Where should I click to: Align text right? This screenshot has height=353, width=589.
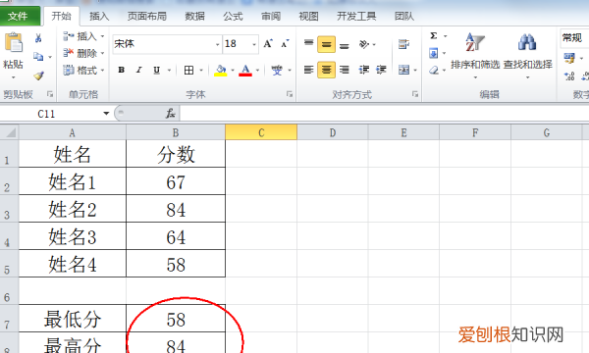point(345,70)
